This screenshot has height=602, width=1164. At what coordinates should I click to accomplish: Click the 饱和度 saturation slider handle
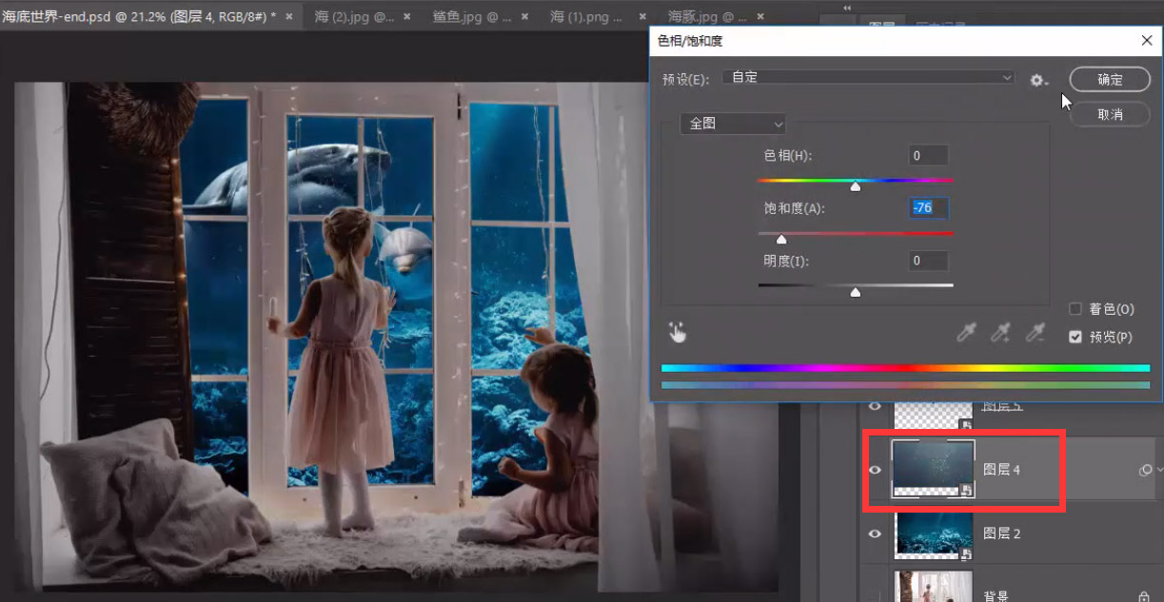(781, 240)
